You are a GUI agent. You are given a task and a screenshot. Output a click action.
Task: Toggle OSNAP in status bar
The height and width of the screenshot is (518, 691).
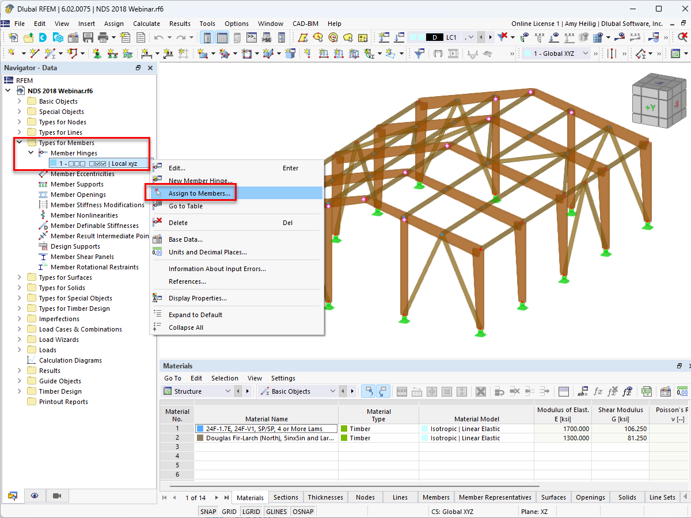(303, 511)
